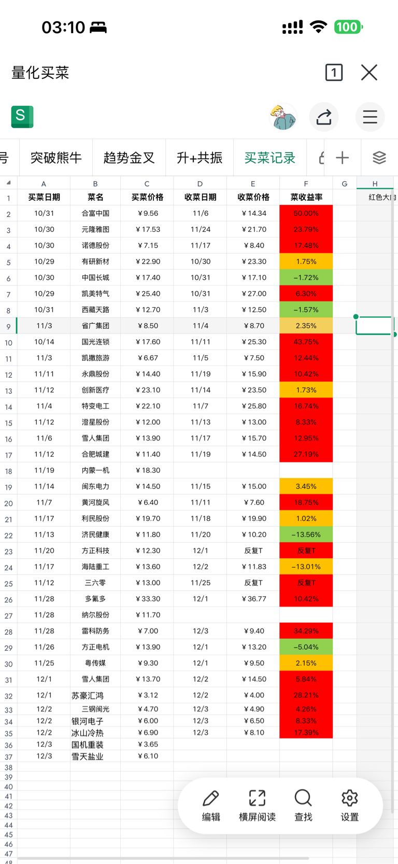Select cell ¥22.90 in 有研新材 row
Viewport: 398px width, 864px height.
pos(147,262)
